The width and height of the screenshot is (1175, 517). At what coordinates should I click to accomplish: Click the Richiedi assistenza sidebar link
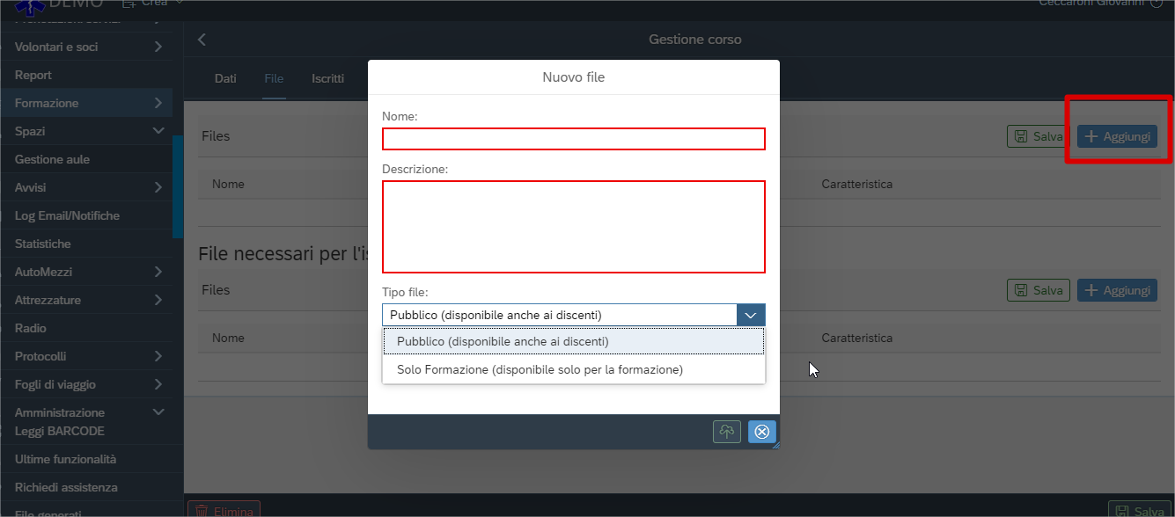pyautogui.click(x=66, y=487)
